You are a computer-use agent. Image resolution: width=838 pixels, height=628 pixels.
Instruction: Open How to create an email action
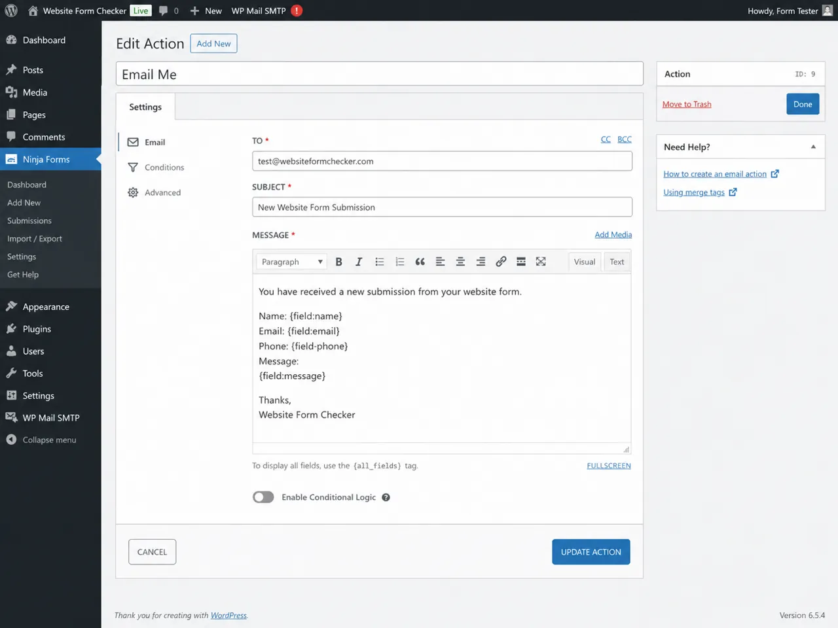(715, 174)
